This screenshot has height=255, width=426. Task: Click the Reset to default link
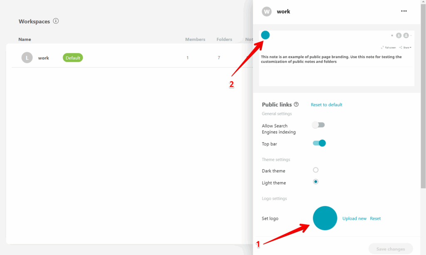(x=326, y=104)
